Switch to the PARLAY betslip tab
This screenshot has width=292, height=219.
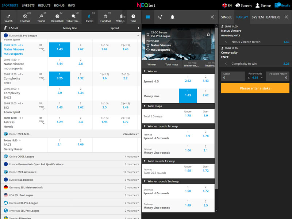(242, 17)
